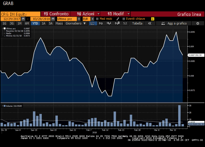Image resolution: width=205 pixels, height=147 pixels.
Task: Enable the Med mob checkbox
Action: pos(97,19)
